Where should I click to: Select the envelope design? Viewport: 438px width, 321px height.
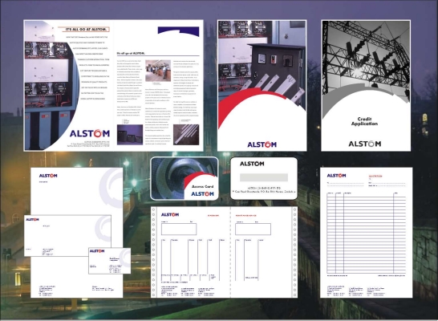coord(67,235)
